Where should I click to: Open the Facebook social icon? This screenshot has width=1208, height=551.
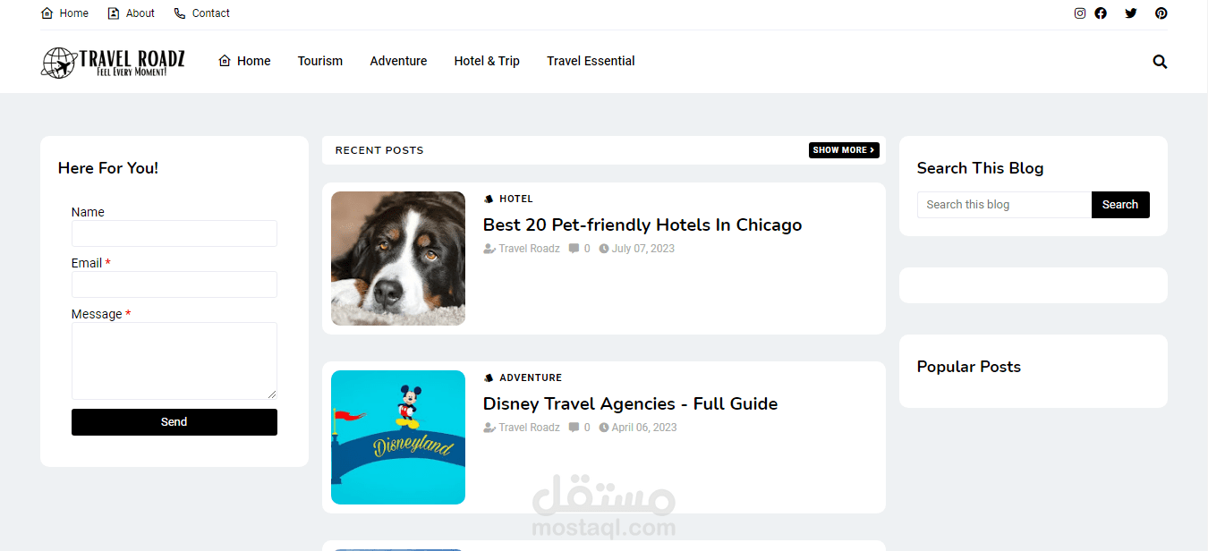pos(1101,13)
